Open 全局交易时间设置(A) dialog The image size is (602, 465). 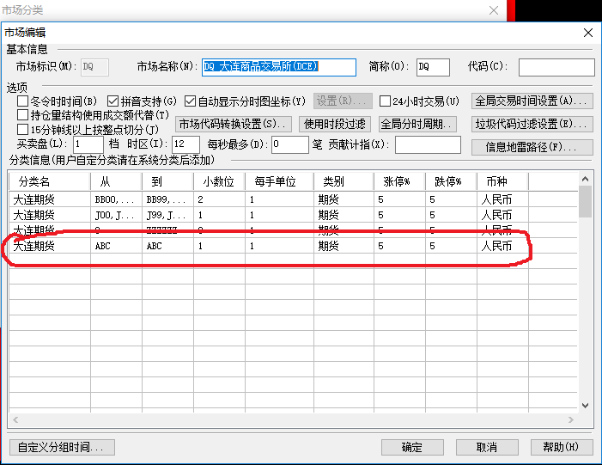click(532, 101)
